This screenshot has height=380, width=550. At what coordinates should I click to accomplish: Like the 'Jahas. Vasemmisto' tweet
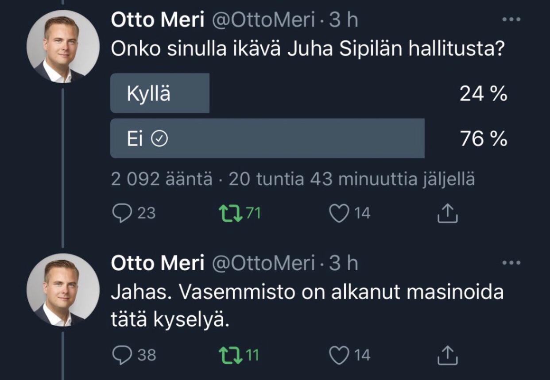point(339,354)
